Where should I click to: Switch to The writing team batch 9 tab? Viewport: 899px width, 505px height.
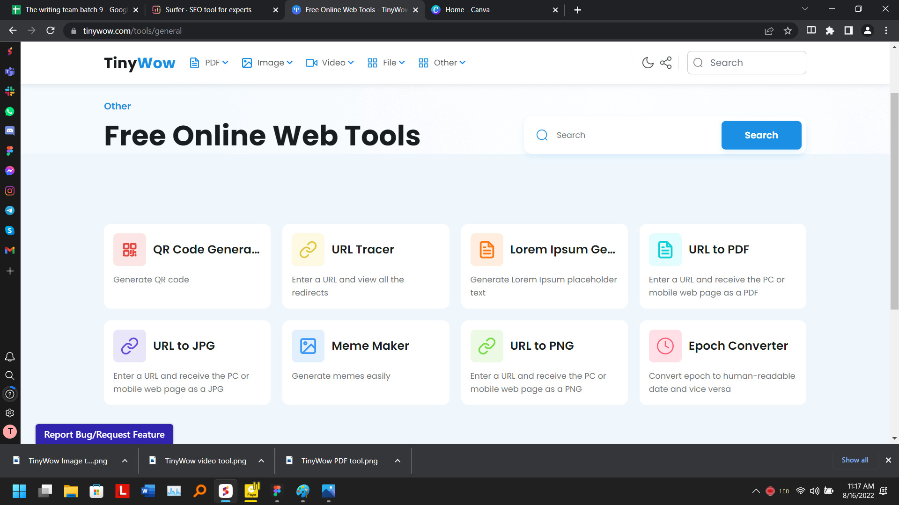coord(75,10)
